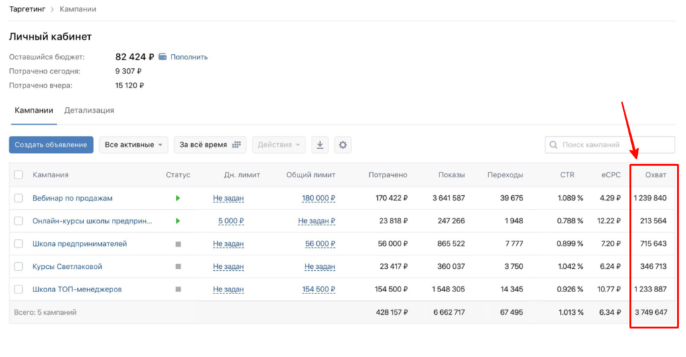Open the Действия dropdown
Screen dimensions: 686x357
click(279, 145)
